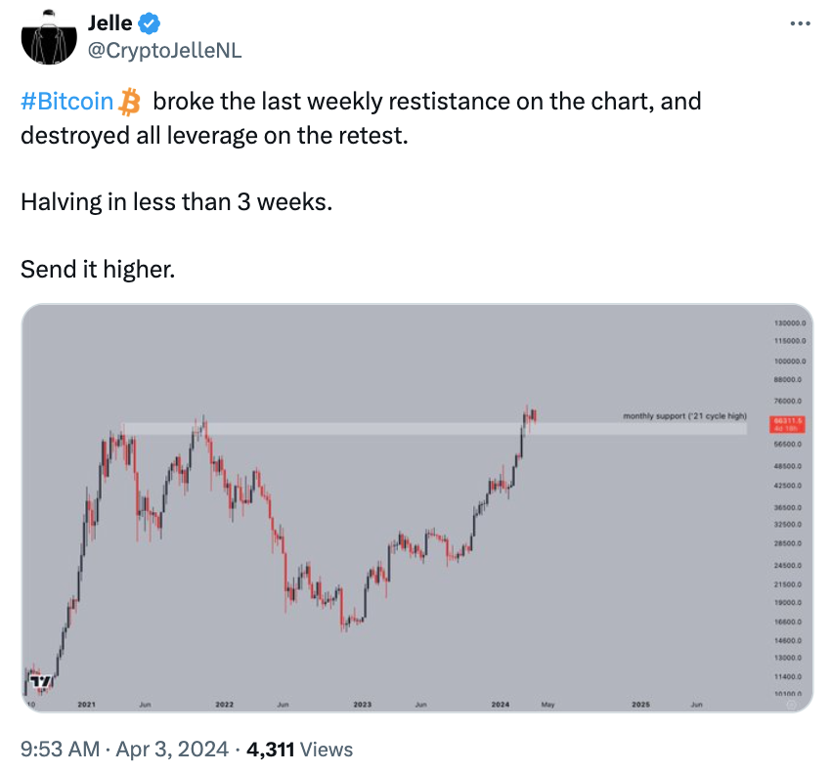This screenshot has width=830, height=773.
Task: Click the chart settings icon at bottom-right corner
Action: [791, 705]
